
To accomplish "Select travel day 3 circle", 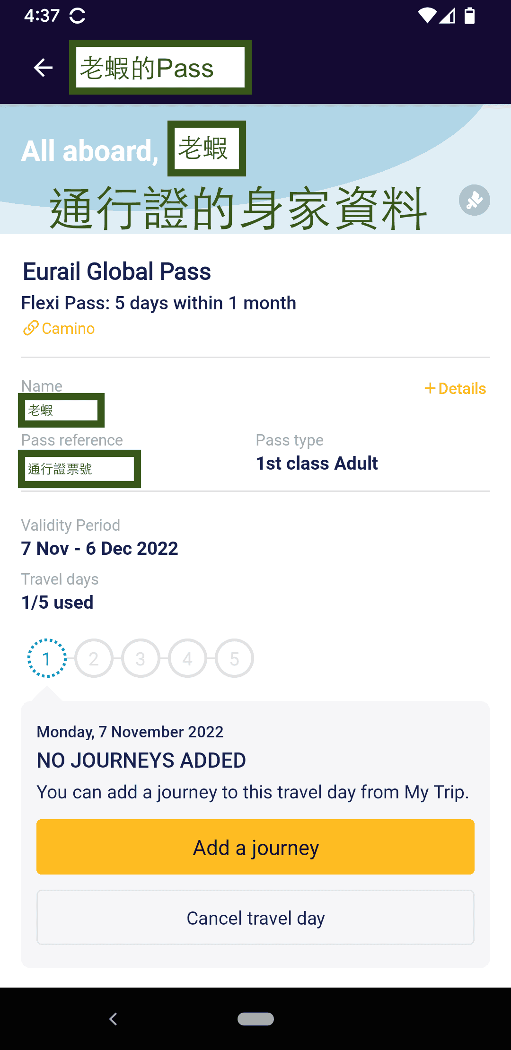I will (x=141, y=658).
